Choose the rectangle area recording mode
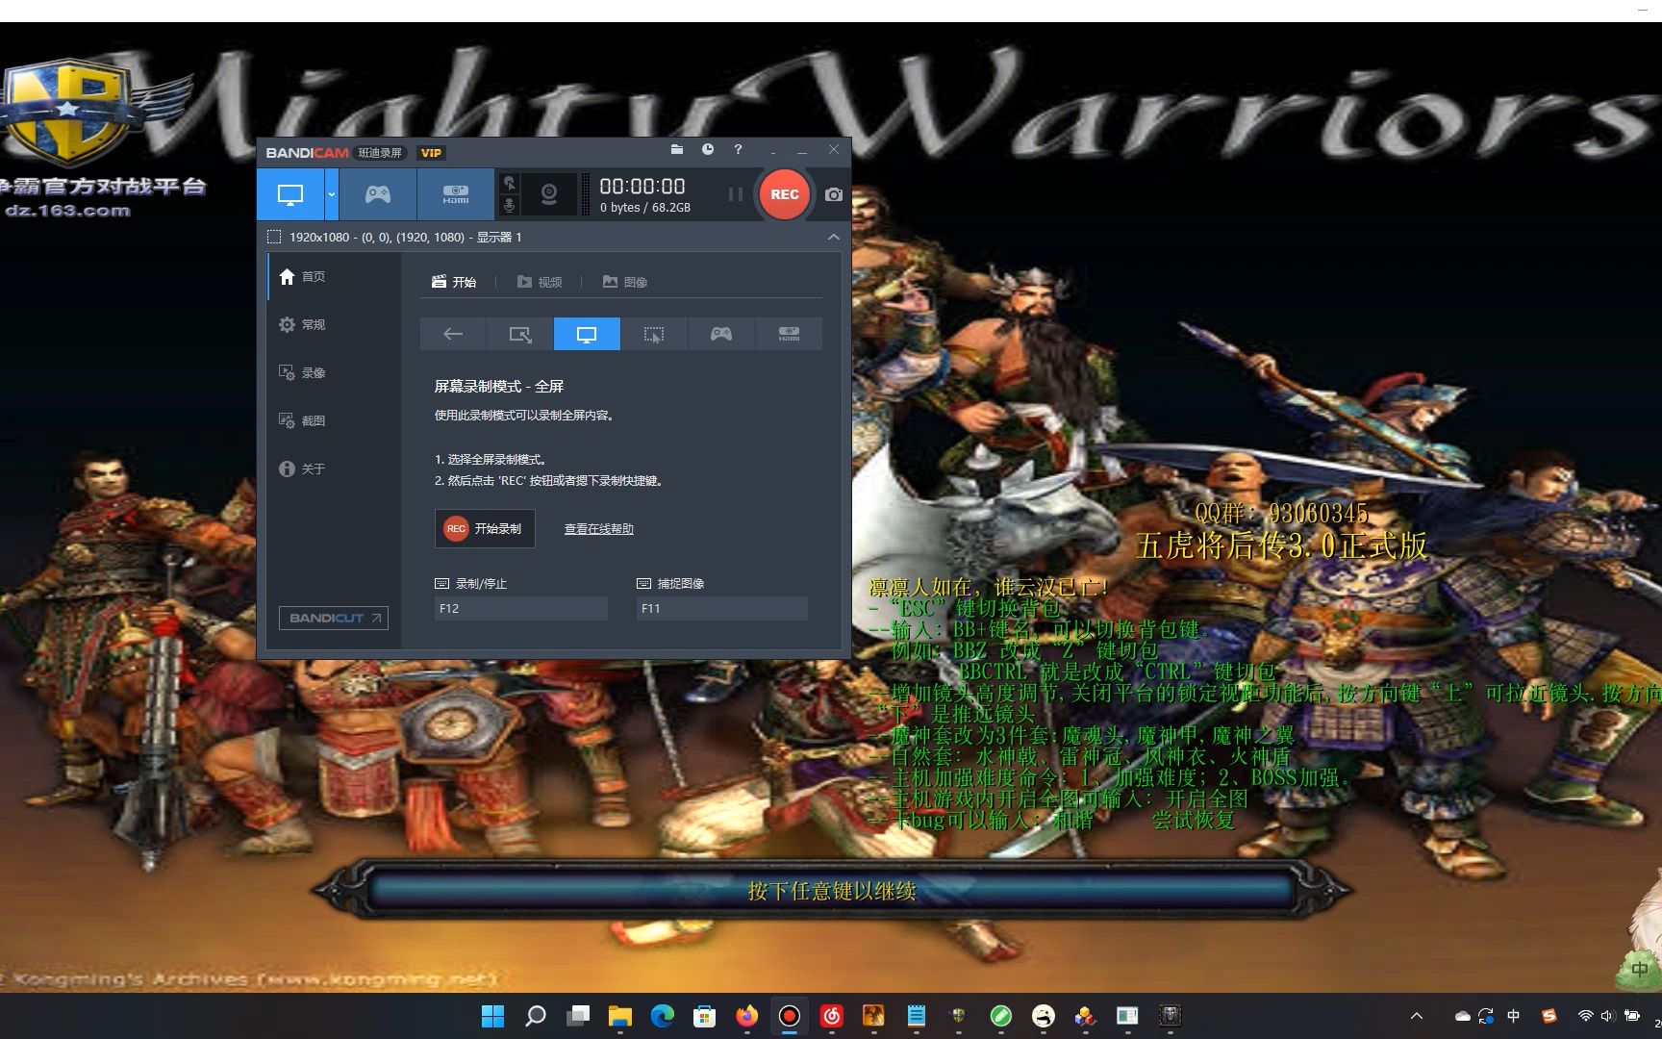Screen dimensions: 1662x1039 pos(520,334)
